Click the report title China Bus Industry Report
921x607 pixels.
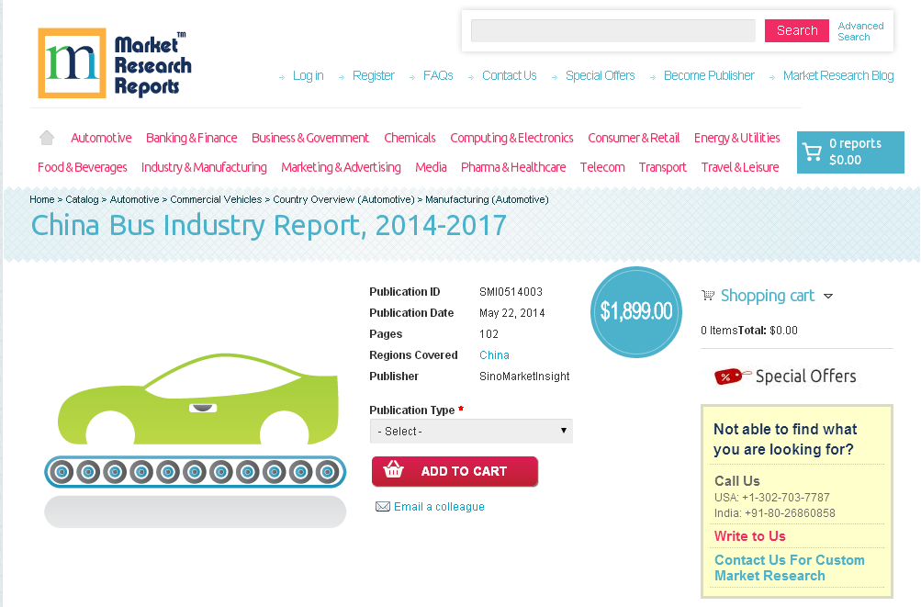268,226
